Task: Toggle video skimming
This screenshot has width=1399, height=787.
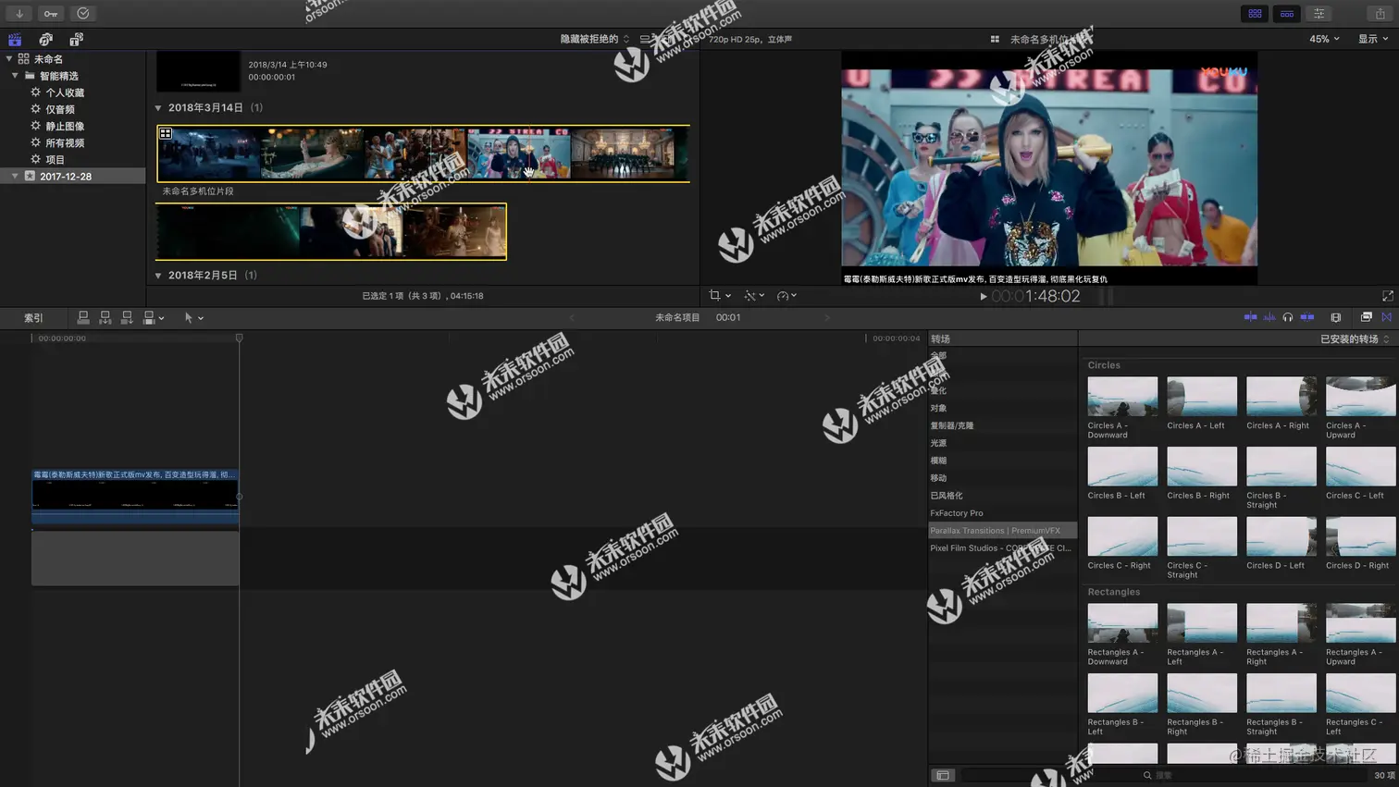Action: coord(1250,317)
